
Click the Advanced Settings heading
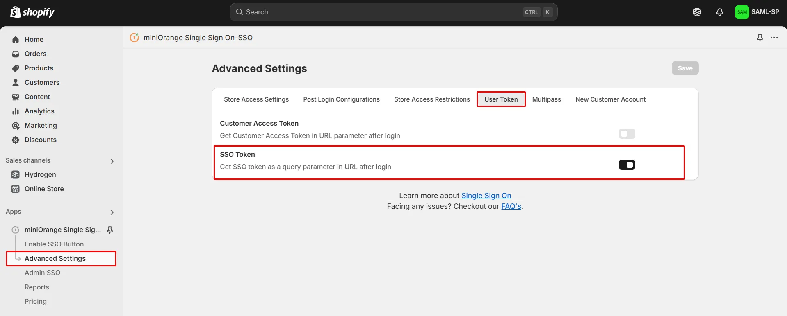click(x=259, y=68)
